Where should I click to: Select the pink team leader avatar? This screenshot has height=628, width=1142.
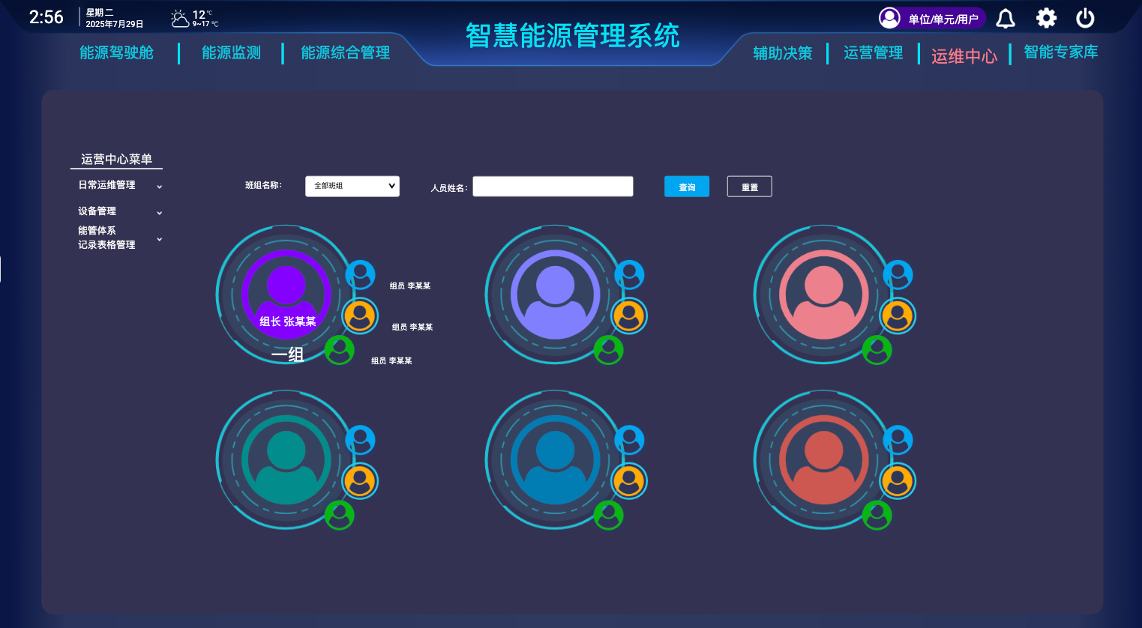[x=824, y=295]
